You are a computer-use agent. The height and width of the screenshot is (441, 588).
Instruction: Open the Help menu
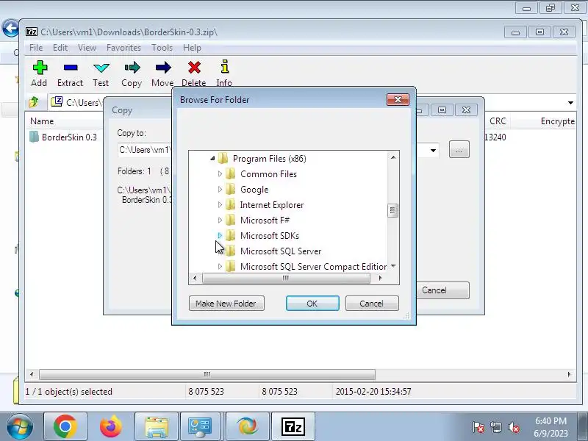[x=192, y=48]
